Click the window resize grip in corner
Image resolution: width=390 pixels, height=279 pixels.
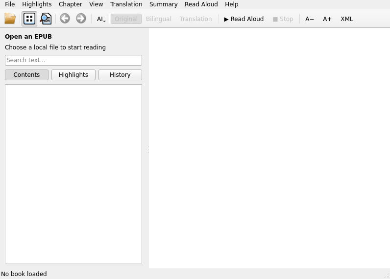click(387, 276)
